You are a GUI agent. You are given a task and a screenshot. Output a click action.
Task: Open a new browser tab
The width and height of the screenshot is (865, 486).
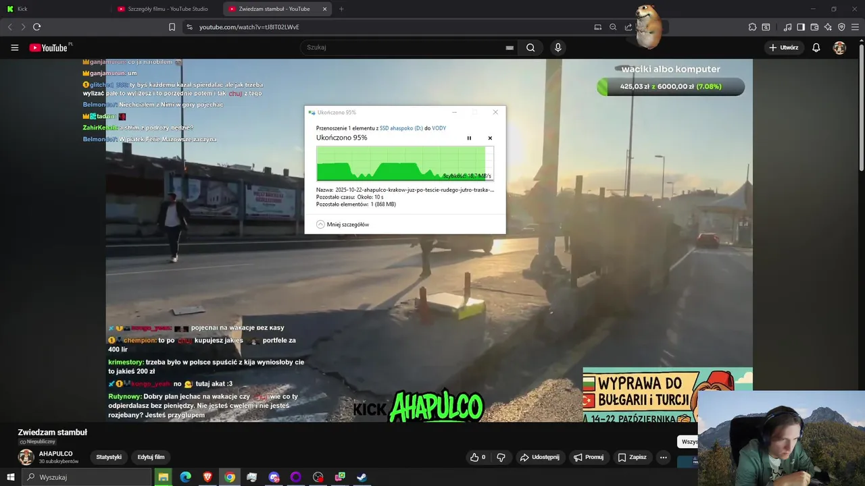click(x=341, y=9)
